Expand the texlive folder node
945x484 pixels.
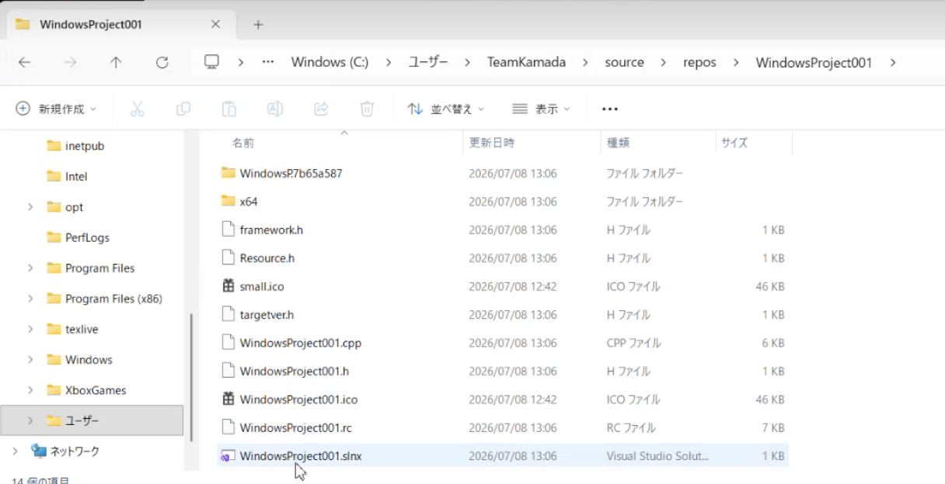click(x=30, y=329)
